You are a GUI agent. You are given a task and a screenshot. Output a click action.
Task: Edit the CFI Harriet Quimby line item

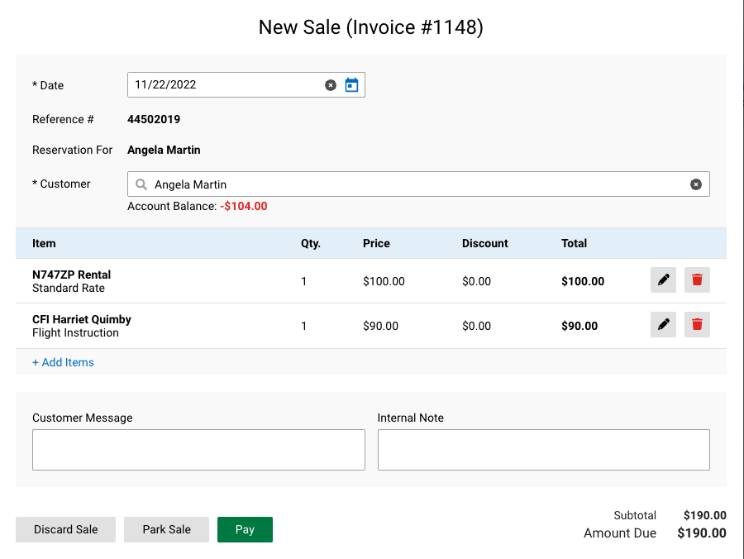pos(663,325)
